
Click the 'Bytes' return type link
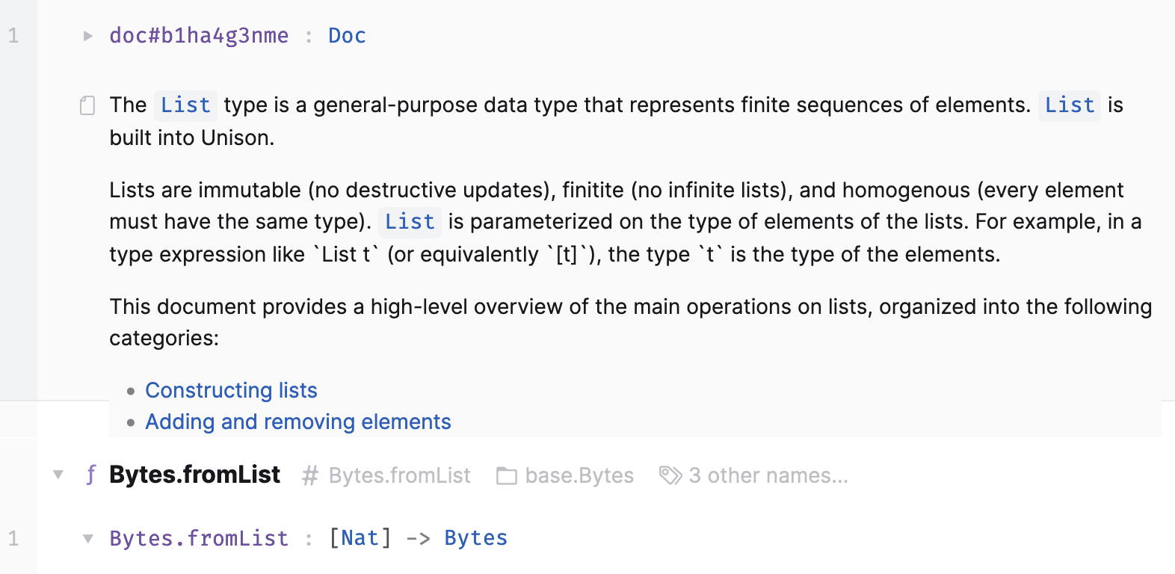coord(475,537)
